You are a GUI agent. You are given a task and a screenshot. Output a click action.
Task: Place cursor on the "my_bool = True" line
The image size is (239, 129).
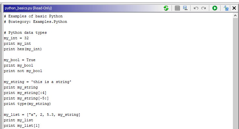[x=20, y=60]
